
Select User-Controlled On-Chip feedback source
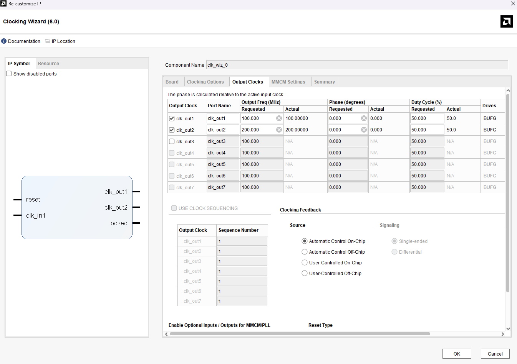[305, 263]
